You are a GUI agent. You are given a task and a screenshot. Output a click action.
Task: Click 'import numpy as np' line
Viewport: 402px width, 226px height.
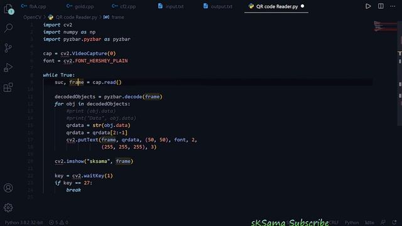pyautogui.click(x=69, y=32)
